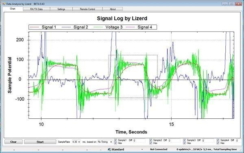Screen dimensions: 244x153
Task: Switch to the Remote Control tab
Action: pos(87,9)
